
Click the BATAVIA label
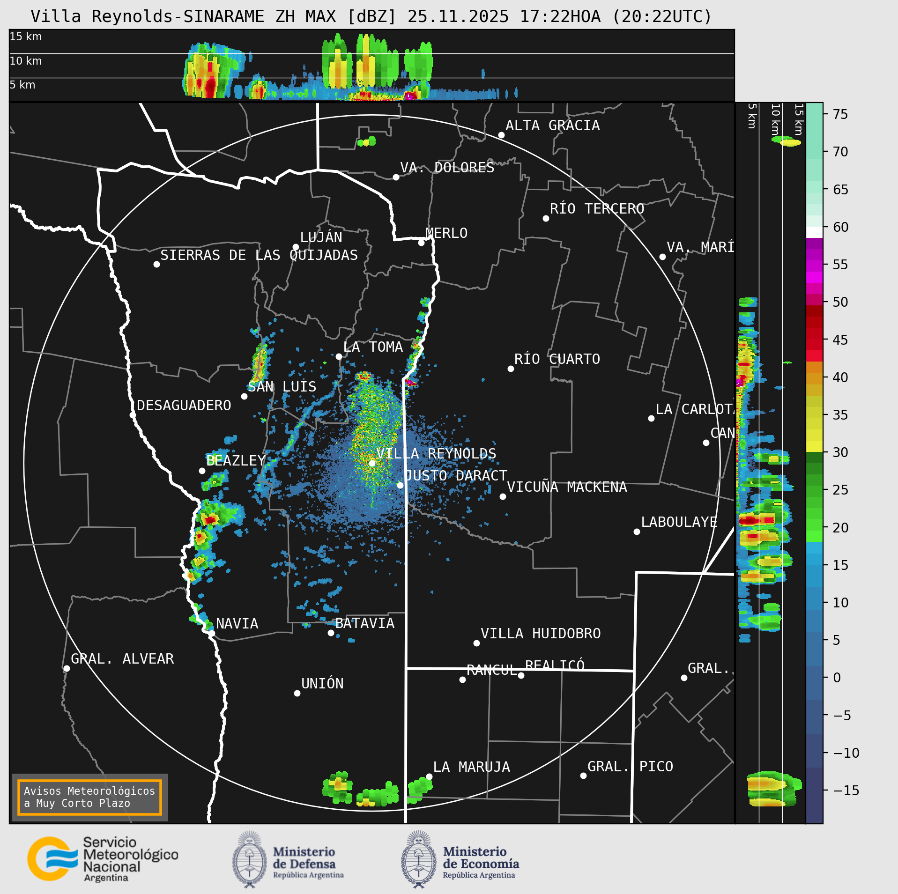tap(365, 623)
